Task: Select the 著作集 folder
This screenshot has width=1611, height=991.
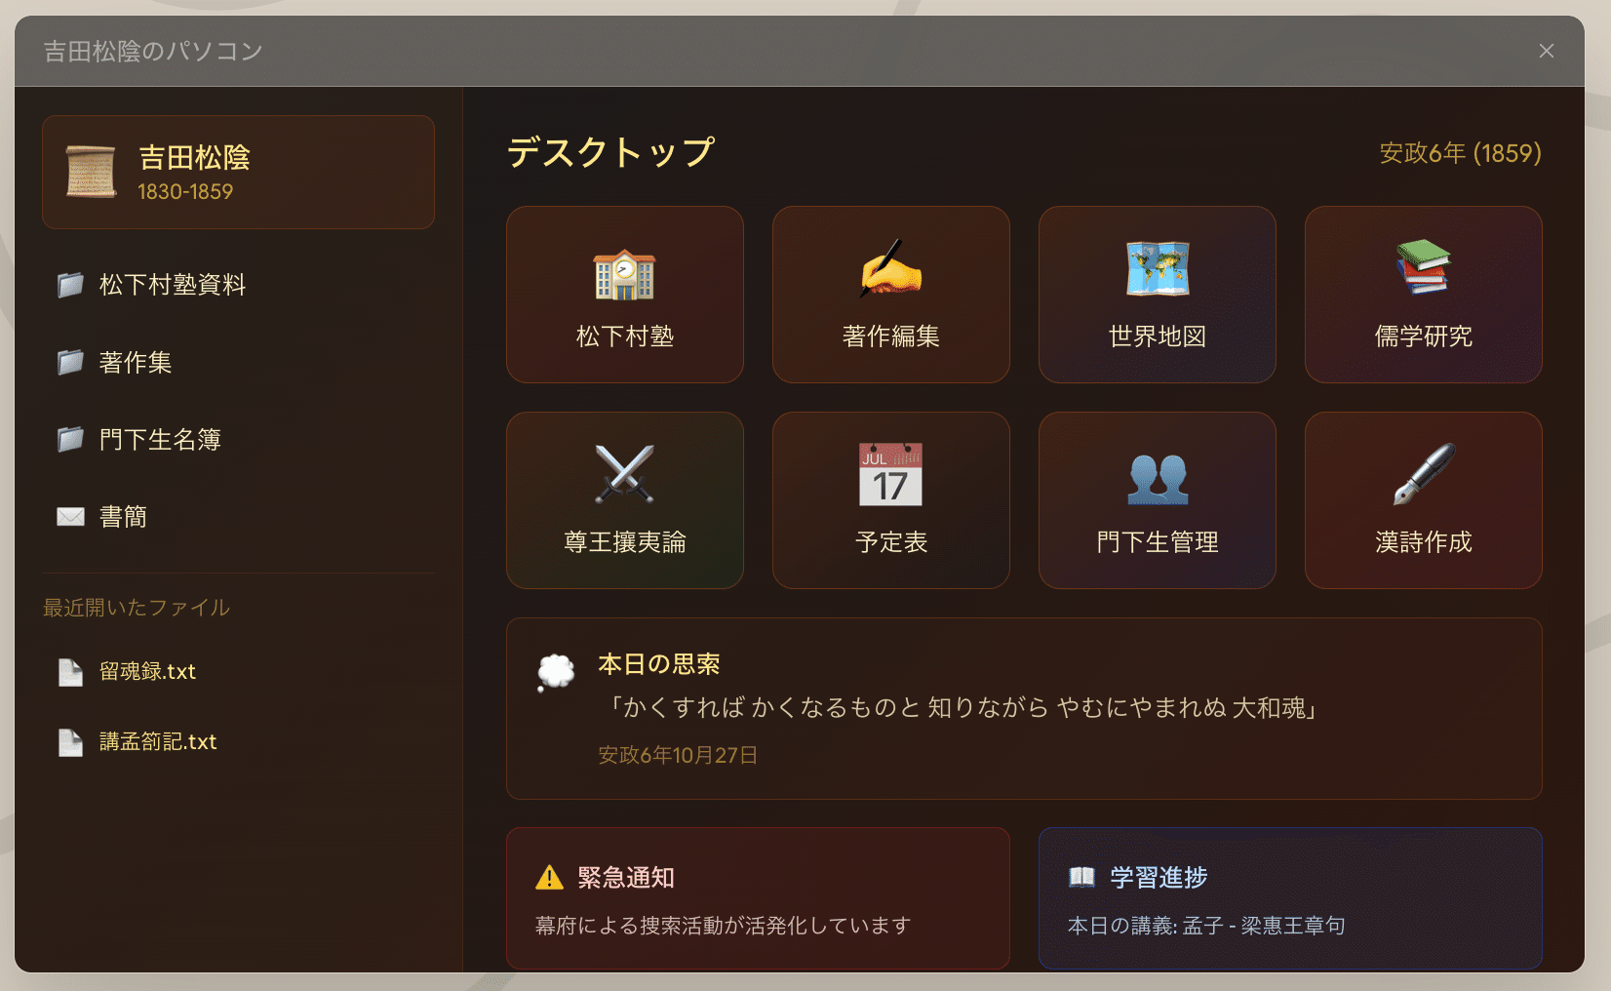Action: (238, 362)
